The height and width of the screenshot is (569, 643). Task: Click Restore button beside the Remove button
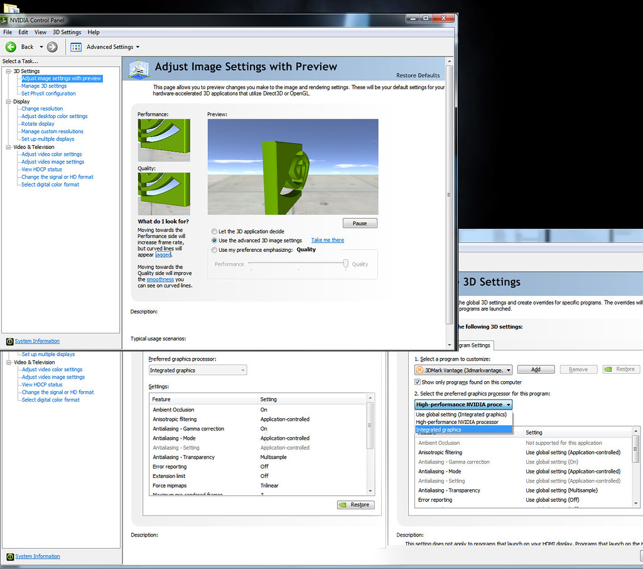pyautogui.click(x=621, y=369)
